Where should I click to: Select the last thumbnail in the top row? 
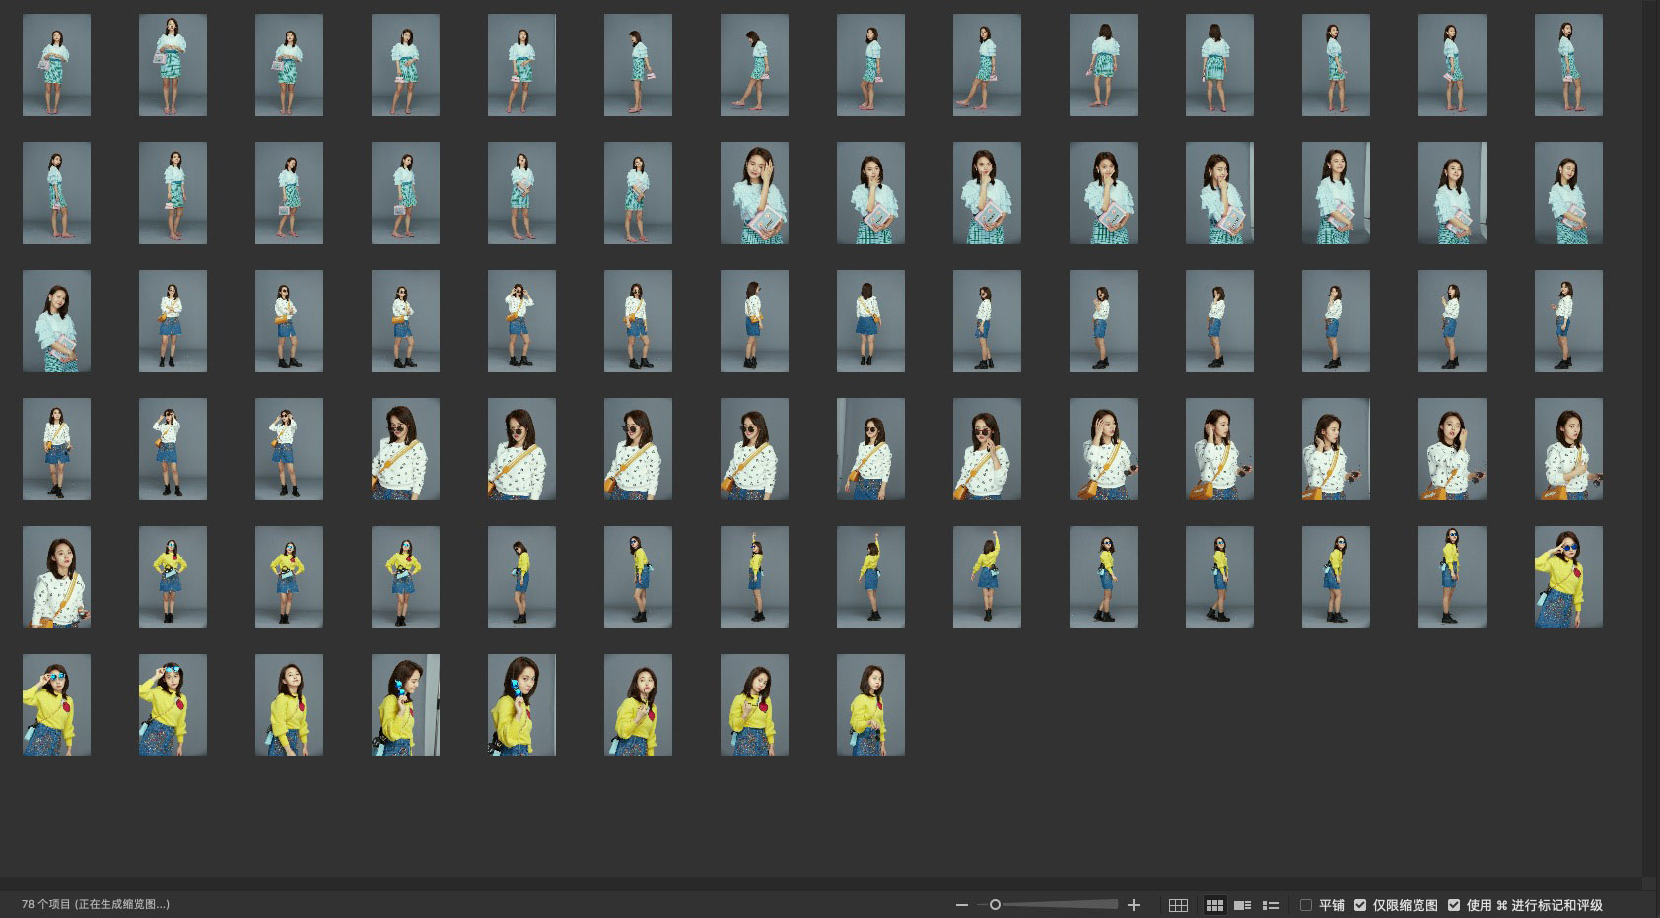click(1568, 65)
